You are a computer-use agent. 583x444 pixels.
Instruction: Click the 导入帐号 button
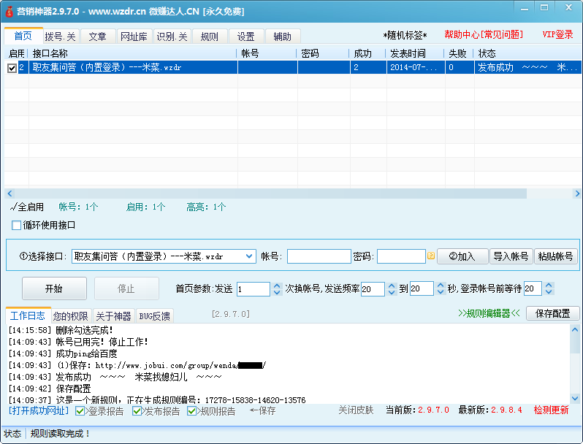(511, 256)
